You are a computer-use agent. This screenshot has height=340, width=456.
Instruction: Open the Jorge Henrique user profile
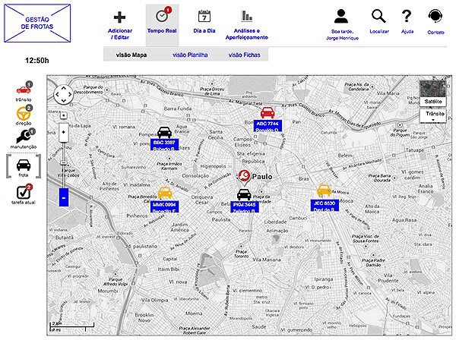(341, 16)
